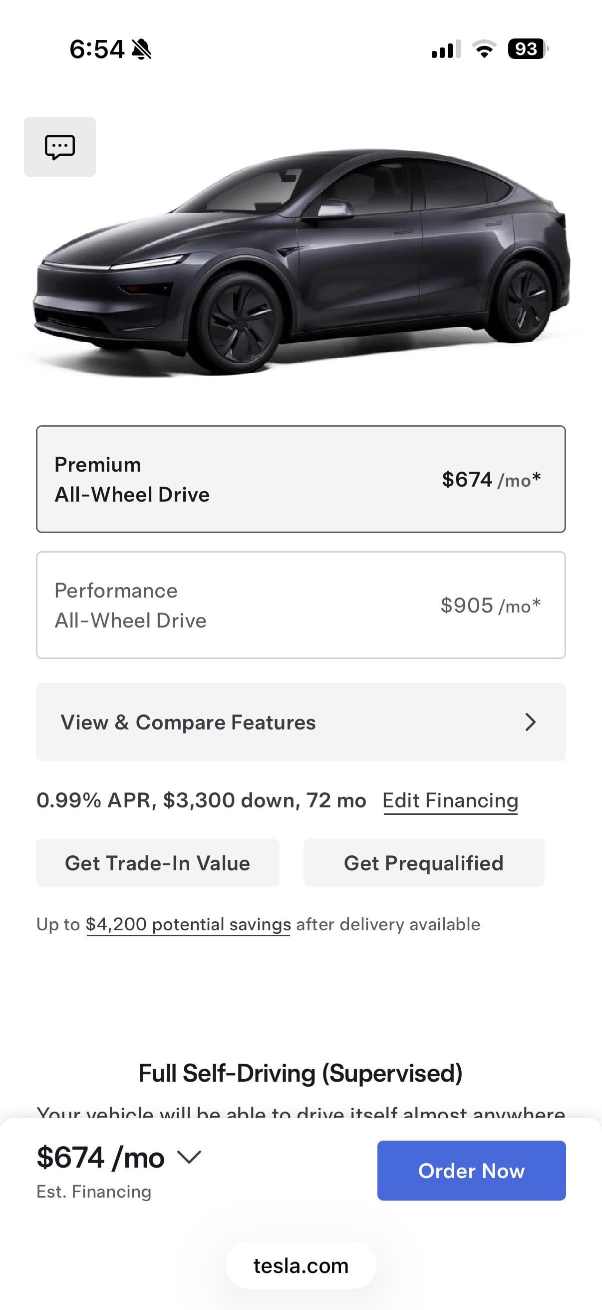Tap the Est. Financing label
Viewport: 602px width, 1310px height.
94,1192
